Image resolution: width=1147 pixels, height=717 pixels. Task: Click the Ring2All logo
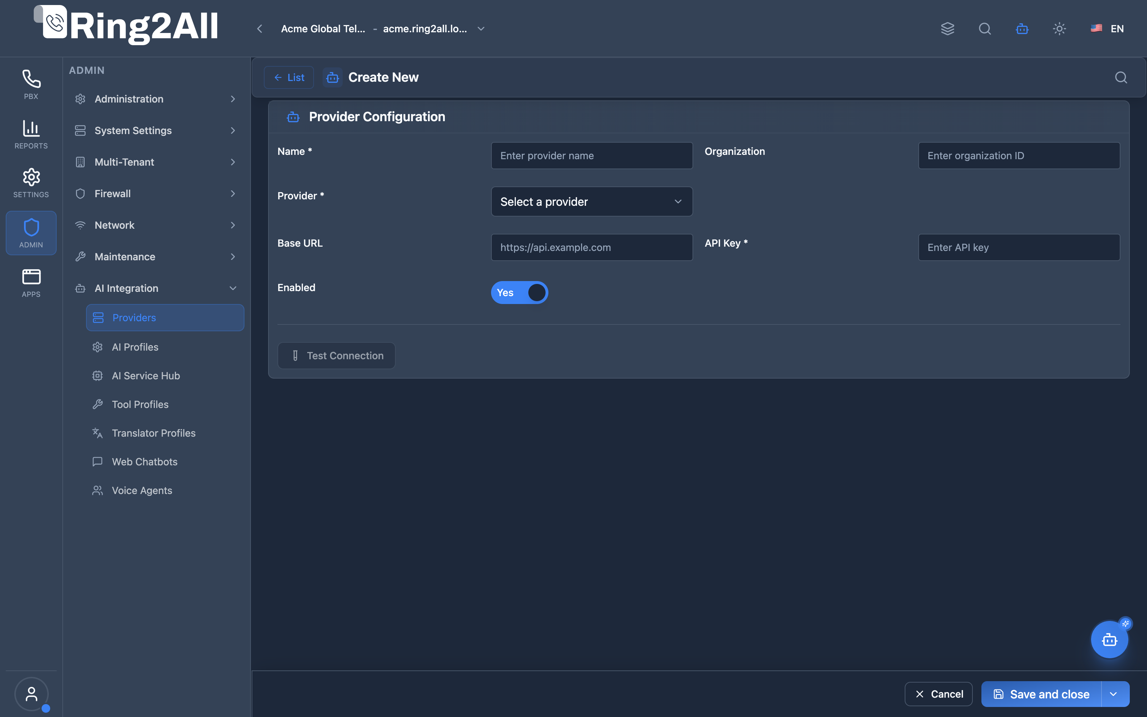[126, 25]
